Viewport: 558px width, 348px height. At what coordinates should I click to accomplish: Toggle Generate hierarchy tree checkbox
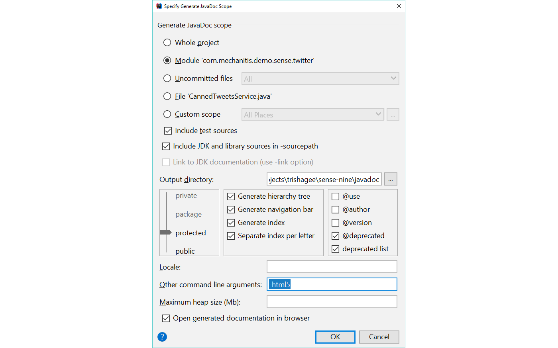pos(231,196)
